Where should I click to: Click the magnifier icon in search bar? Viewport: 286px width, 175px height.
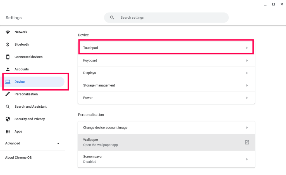pyautogui.click(x=112, y=18)
